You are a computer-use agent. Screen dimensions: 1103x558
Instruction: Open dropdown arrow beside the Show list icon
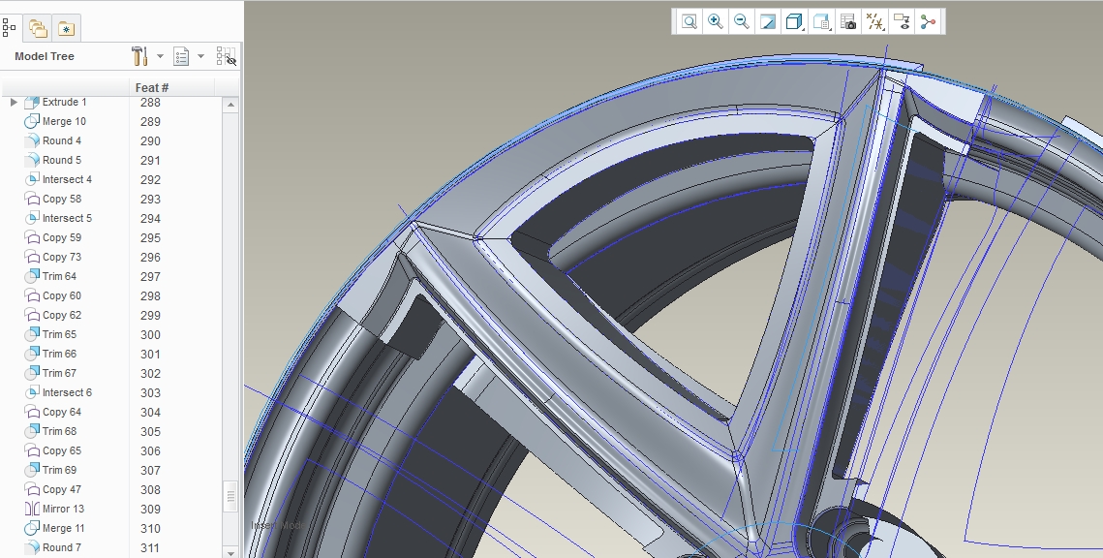pos(201,56)
